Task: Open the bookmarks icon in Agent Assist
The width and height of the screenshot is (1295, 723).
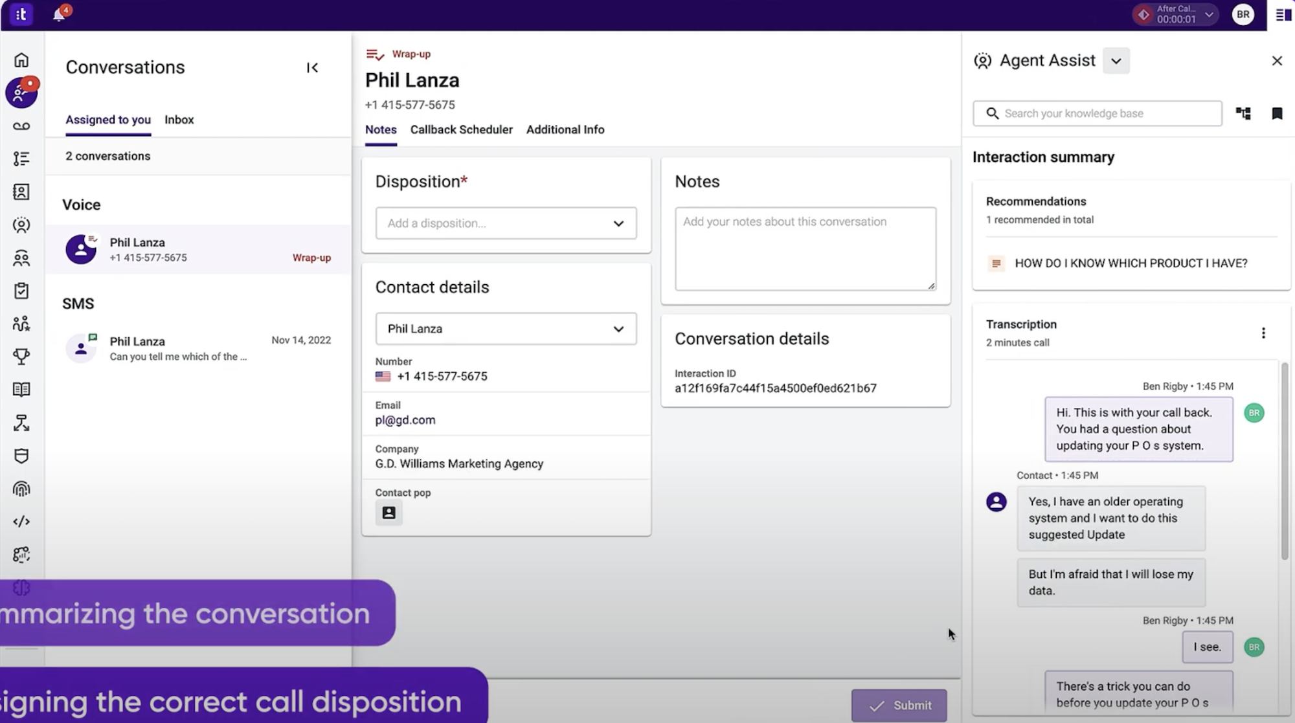Action: 1277,114
